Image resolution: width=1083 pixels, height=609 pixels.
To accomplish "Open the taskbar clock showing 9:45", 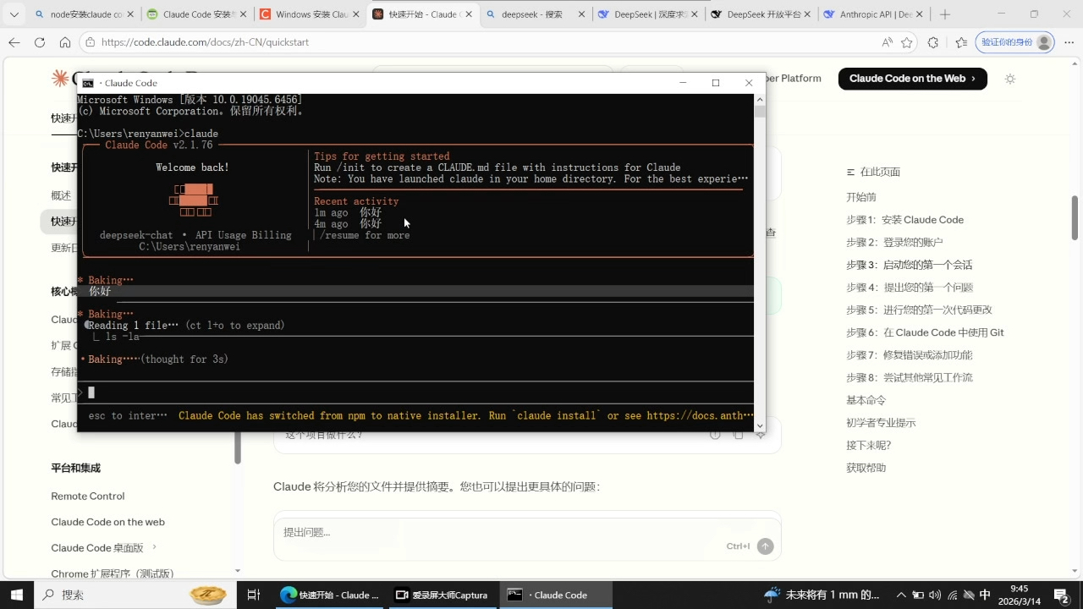I will pyautogui.click(x=1020, y=595).
